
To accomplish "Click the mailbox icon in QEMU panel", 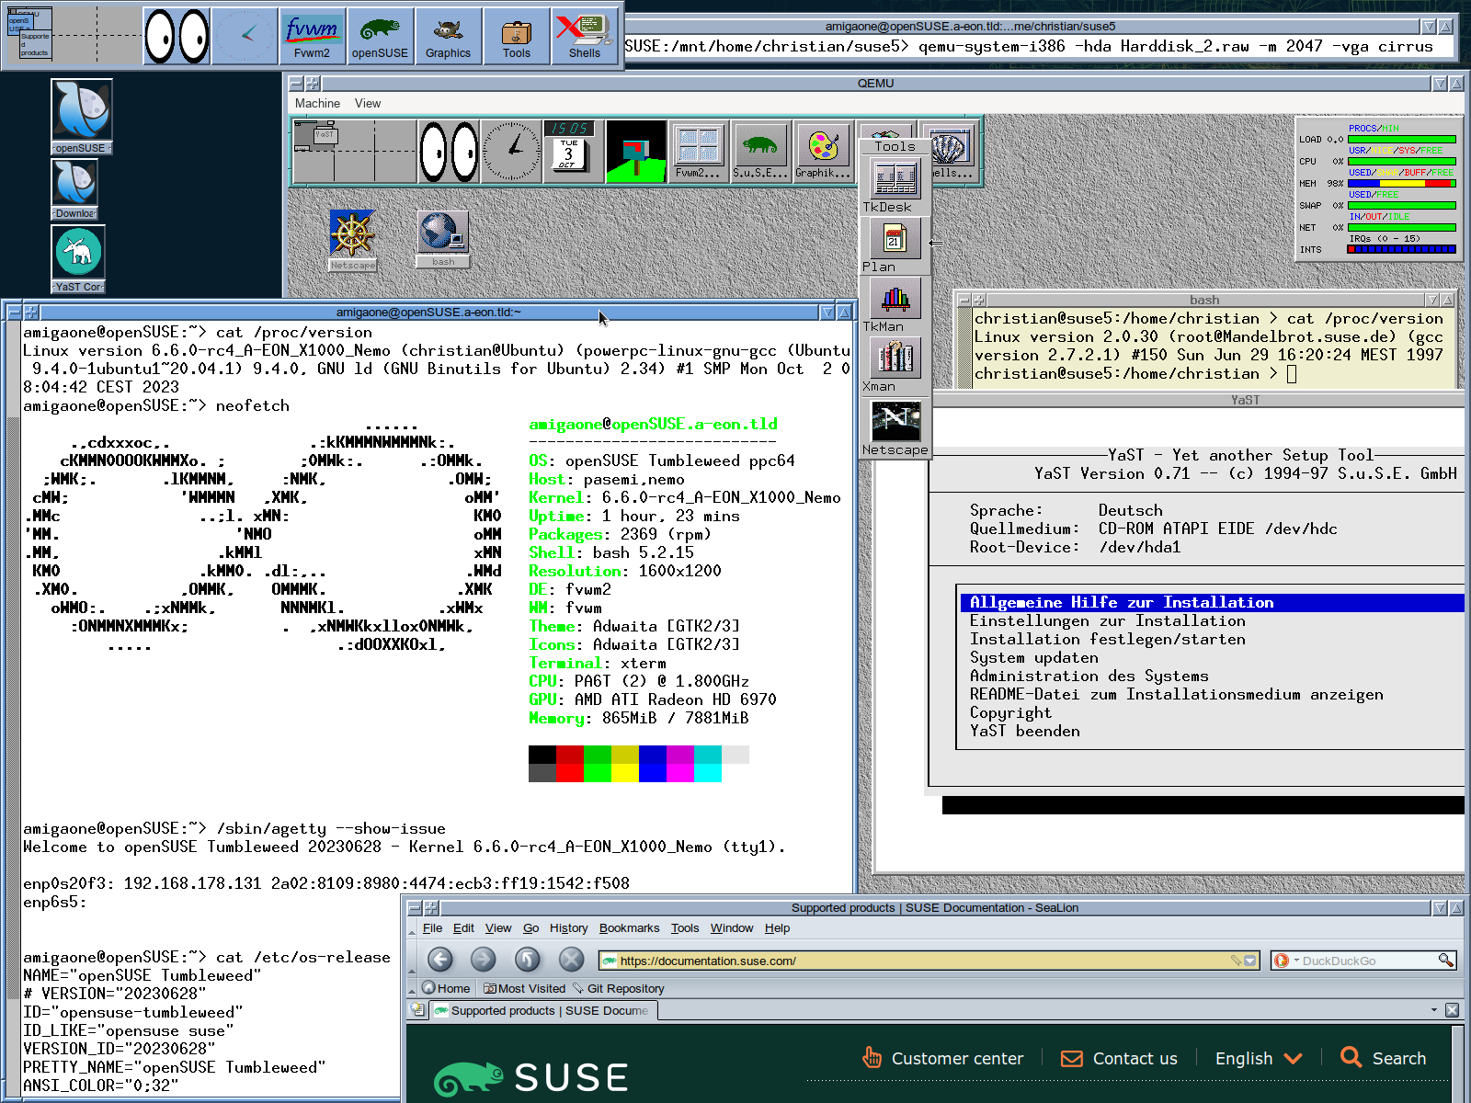I will point(636,152).
